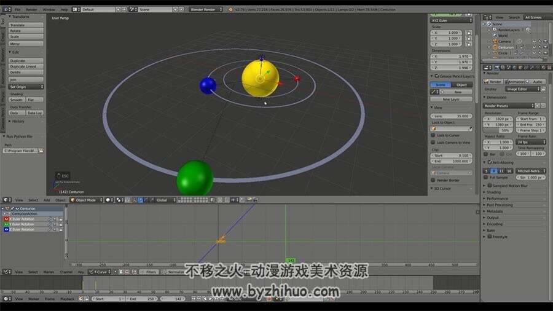The image size is (553, 311).
Task: Open the outliner editor type selector icon
Action: 487,17
